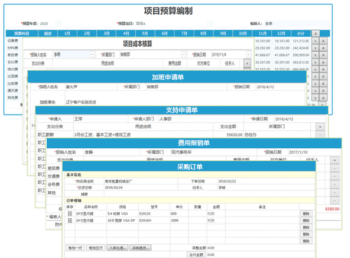Select the red total 8380.00
Image resolution: width=350 pixels, height=258 pixels.
click(x=332, y=209)
